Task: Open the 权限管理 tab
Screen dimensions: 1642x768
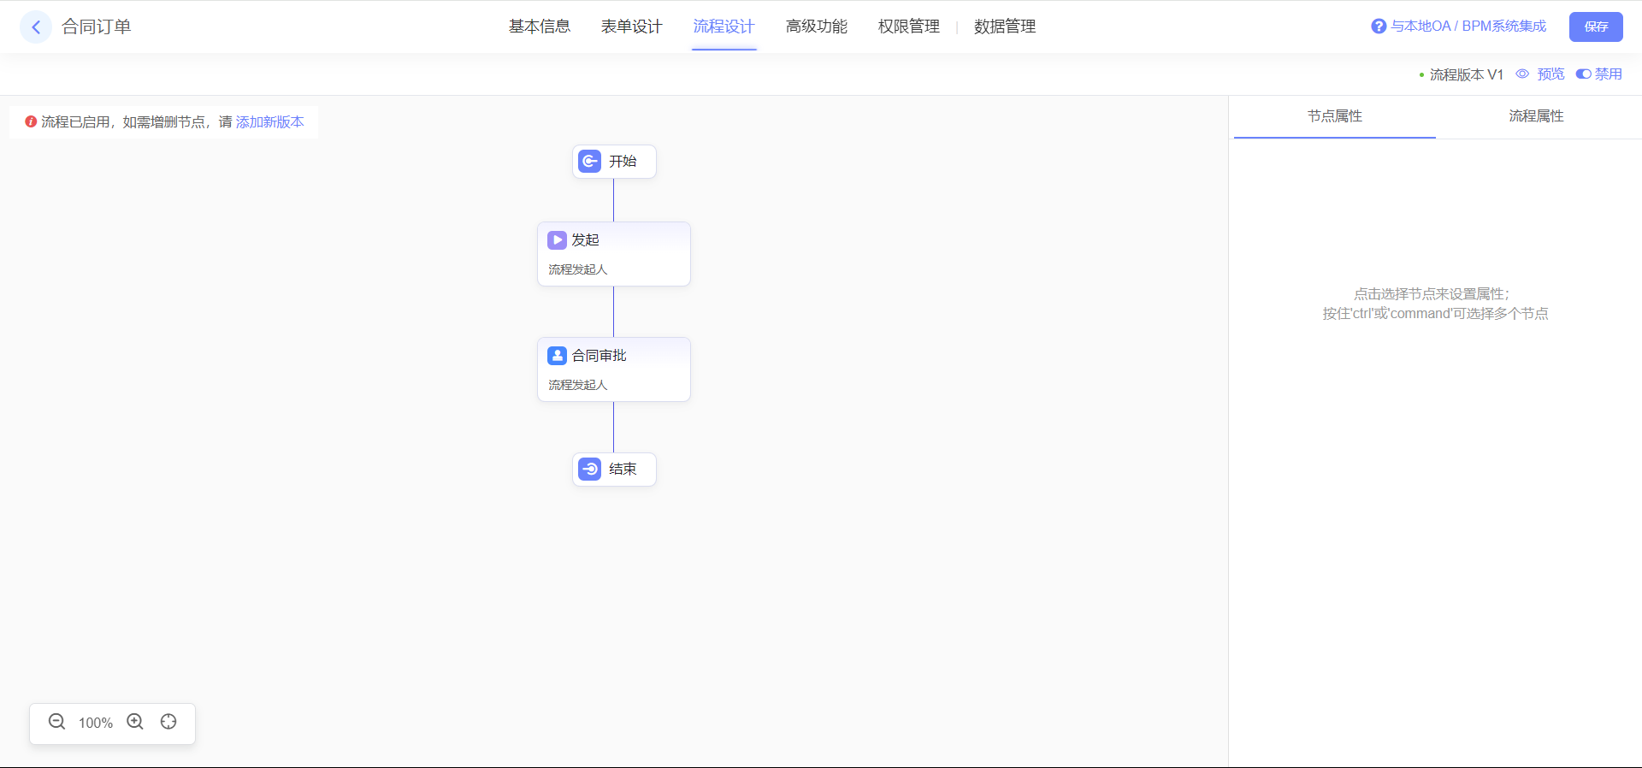Action: pos(908,27)
